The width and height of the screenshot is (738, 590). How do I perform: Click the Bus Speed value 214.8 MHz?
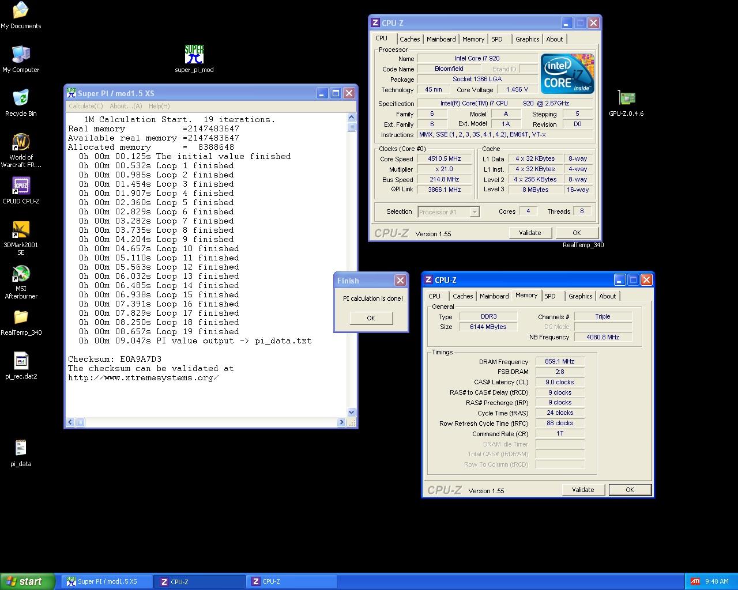[445, 180]
